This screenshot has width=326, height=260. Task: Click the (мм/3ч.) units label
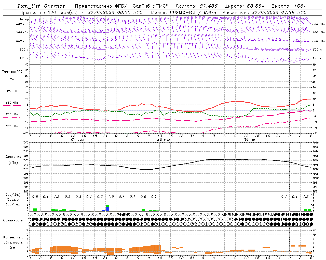pos(13,195)
